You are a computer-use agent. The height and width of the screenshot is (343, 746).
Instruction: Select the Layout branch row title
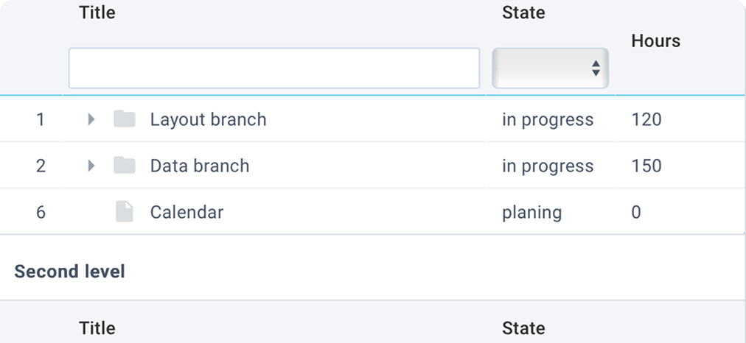[x=208, y=119]
